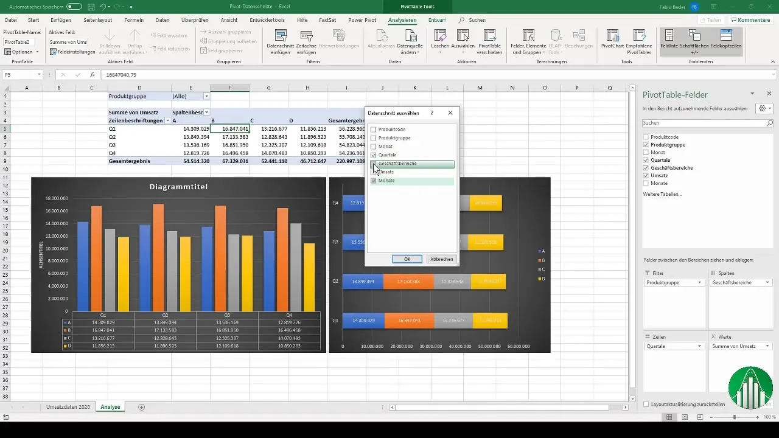779x438 pixels.
Task: Click the zoom in plus button
Action: point(758,417)
